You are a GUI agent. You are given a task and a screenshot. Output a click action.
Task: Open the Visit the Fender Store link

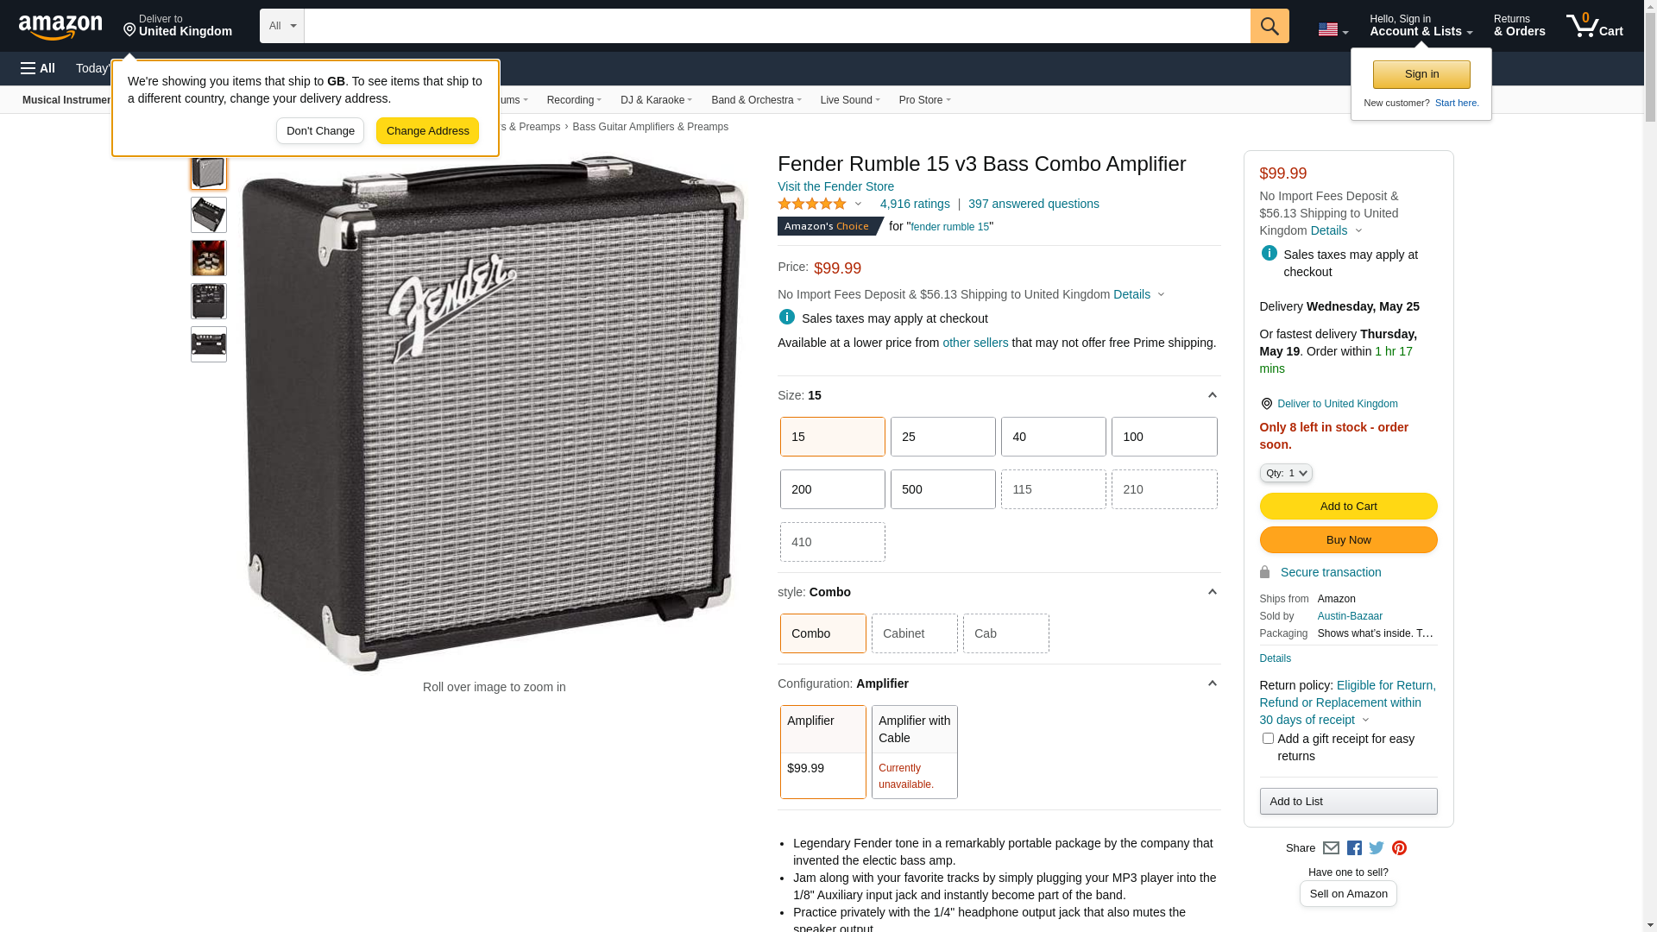point(835,186)
